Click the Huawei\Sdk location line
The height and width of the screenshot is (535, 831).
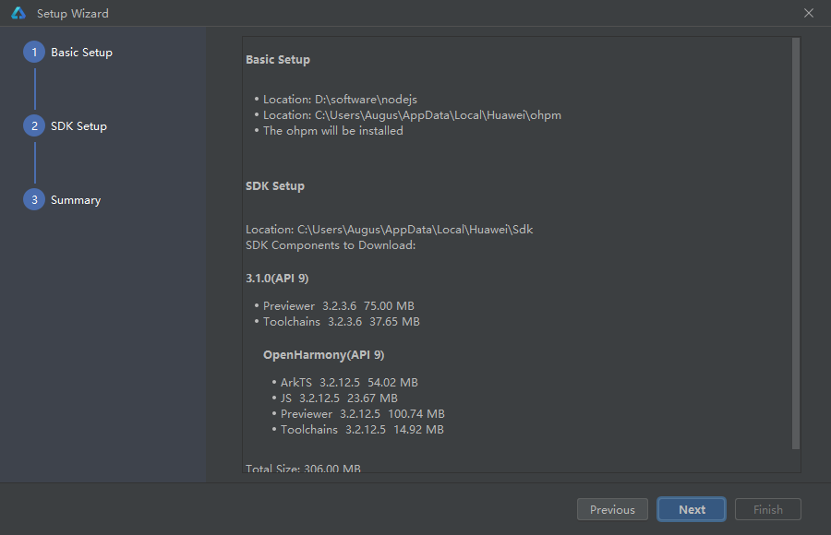tap(389, 230)
